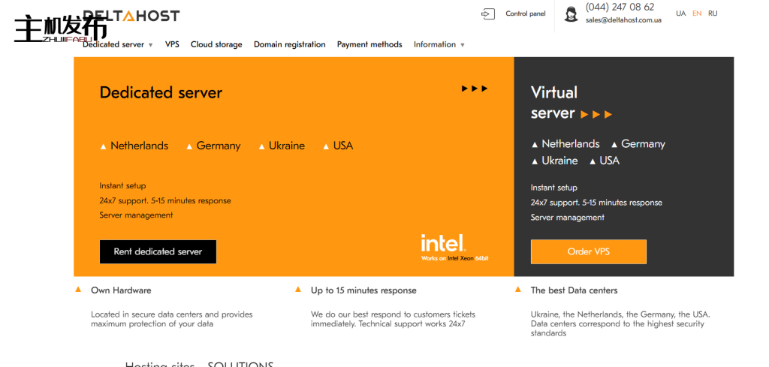Viewport: 769px width, 367px height.
Task: Switch site language to UA
Action: coord(680,14)
